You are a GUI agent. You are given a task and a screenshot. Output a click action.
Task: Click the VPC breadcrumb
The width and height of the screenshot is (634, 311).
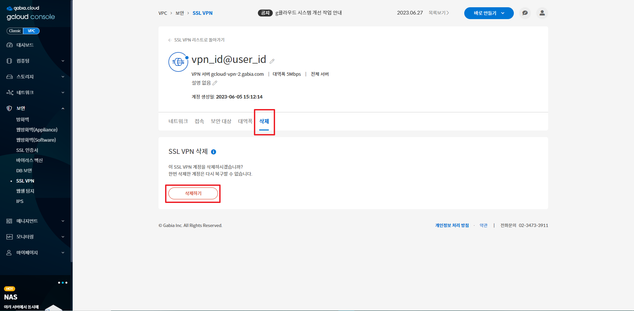[163, 13]
